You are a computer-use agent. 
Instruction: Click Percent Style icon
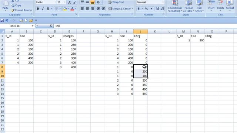click(x=146, y=8)
